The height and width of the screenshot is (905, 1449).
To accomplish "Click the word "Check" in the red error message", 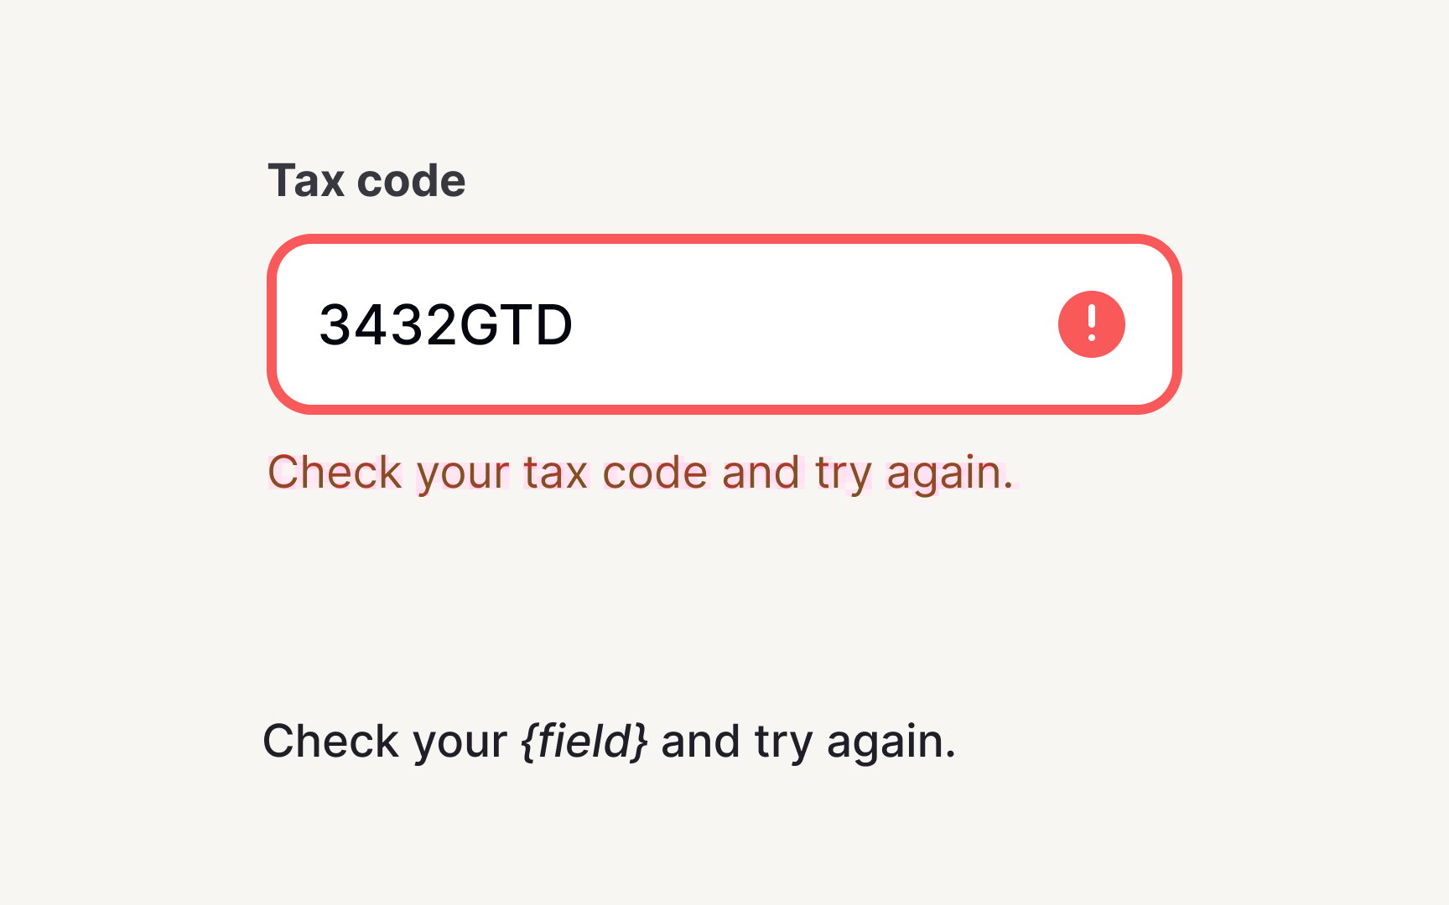I will 335,473.
